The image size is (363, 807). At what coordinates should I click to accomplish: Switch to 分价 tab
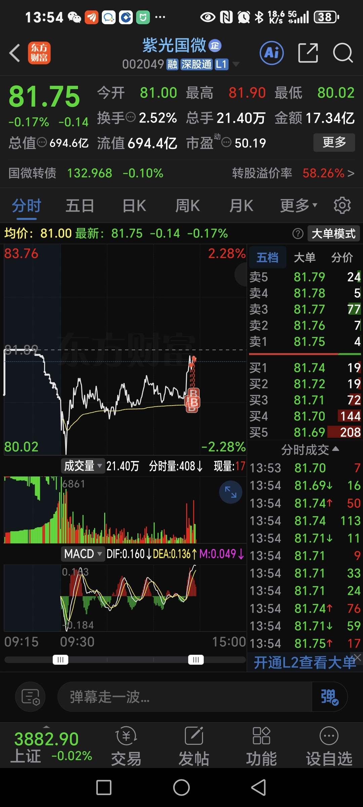342,258
